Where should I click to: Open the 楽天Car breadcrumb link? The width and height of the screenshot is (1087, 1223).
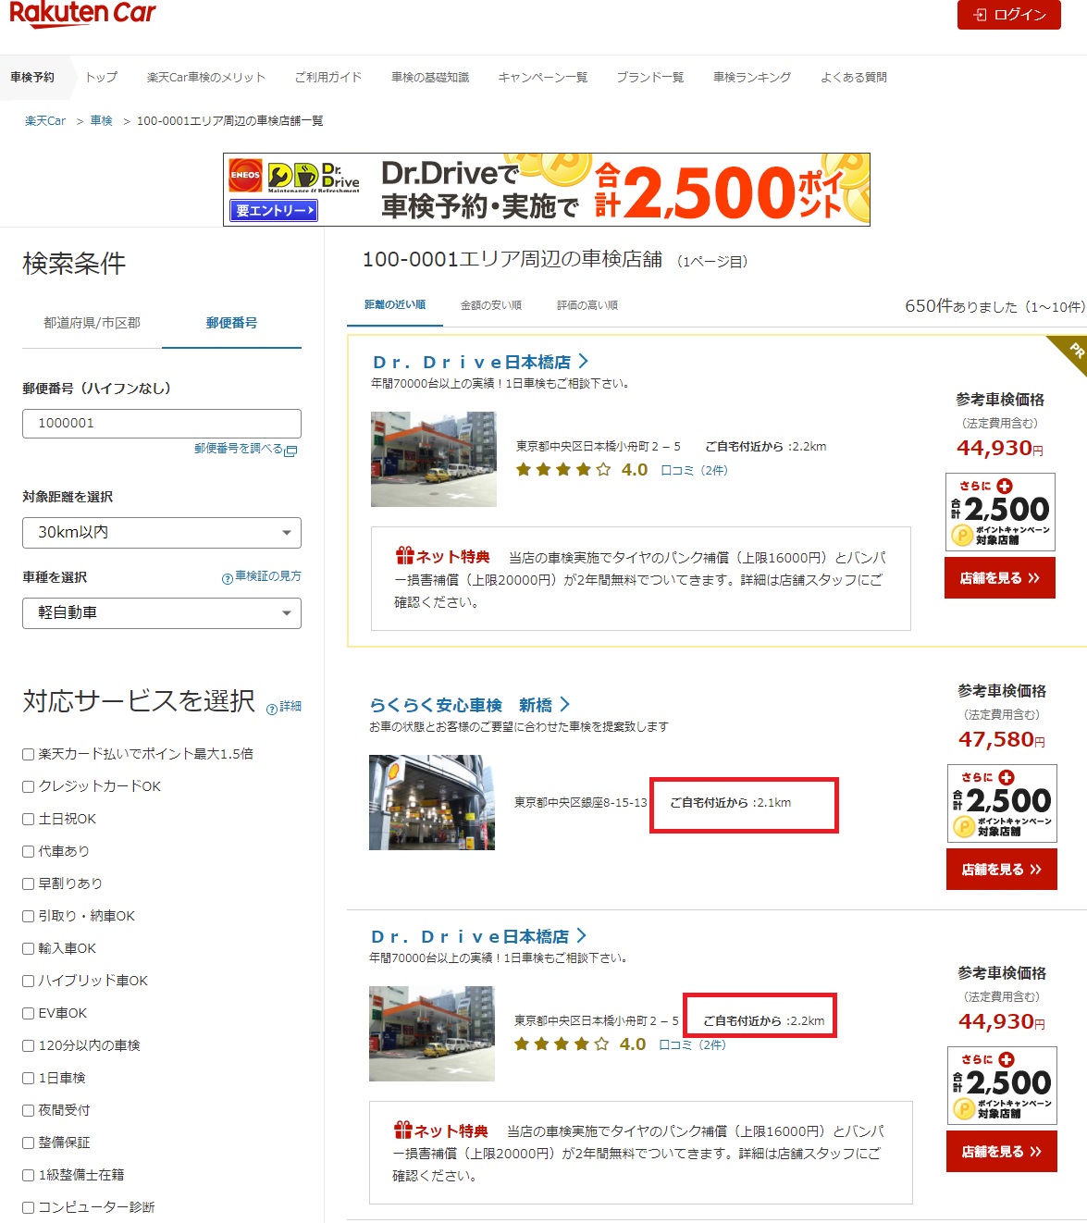(45, 121)
